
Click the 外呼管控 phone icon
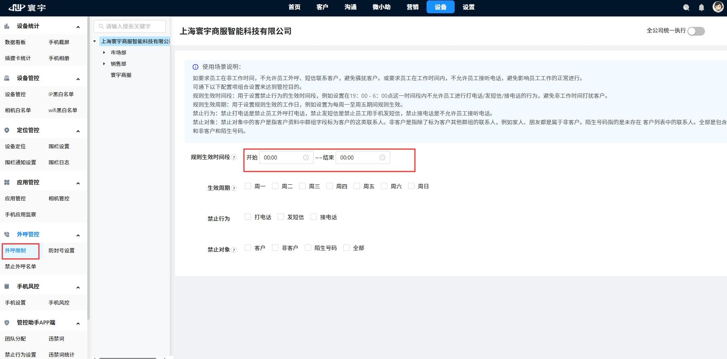click(7, 234)
